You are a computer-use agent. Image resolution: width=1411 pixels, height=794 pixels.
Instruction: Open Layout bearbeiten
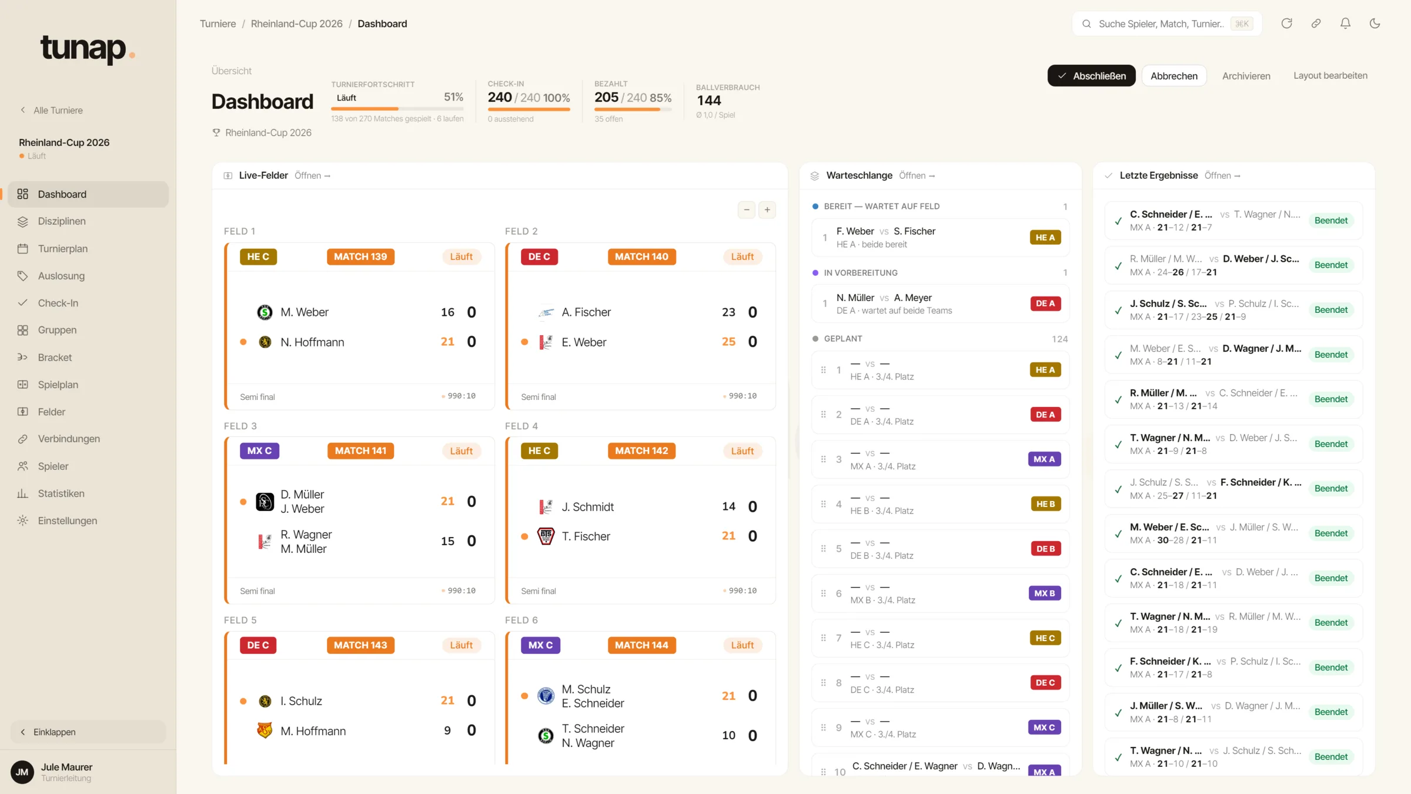click(1330, 76)
